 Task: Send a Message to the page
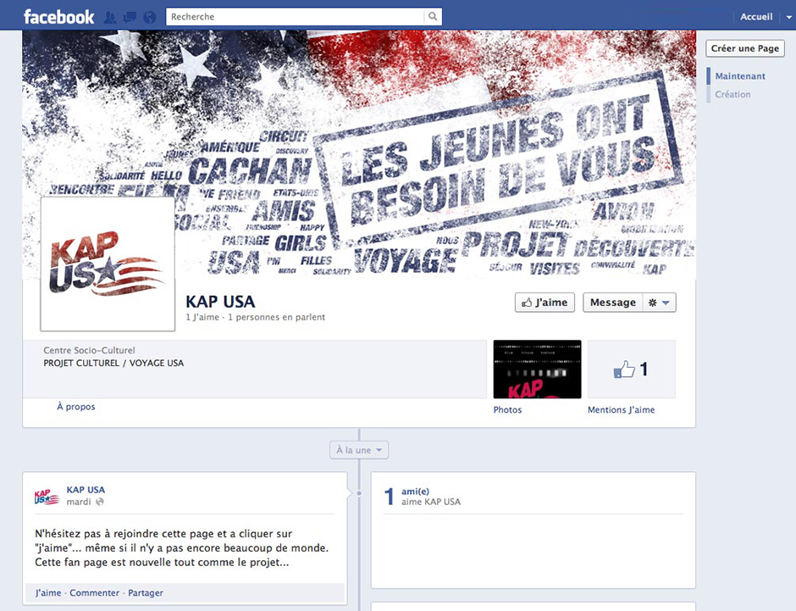(613, 303)
